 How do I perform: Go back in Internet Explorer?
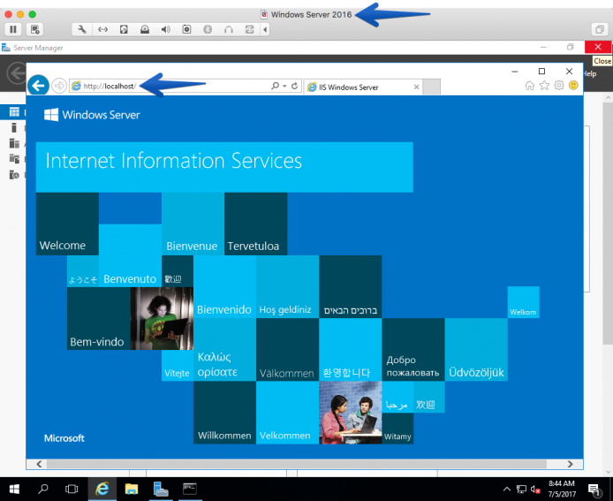38,85
